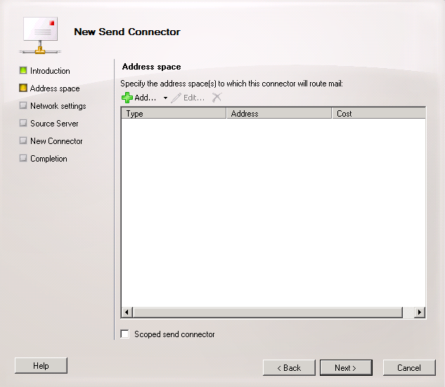Screen dimensions: 445x387
Task: Sort by the Address column header
Action: 279,113
